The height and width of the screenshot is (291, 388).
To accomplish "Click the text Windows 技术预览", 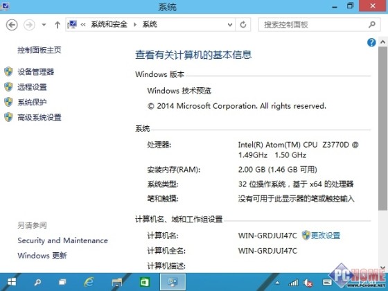I will 179,91.
